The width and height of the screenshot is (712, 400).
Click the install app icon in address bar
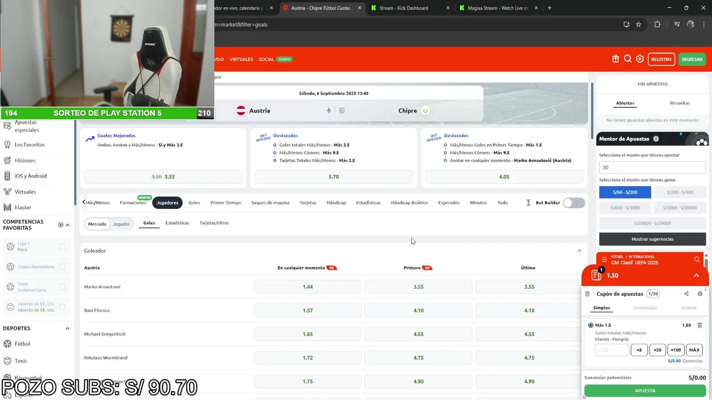tap(626, 24)
